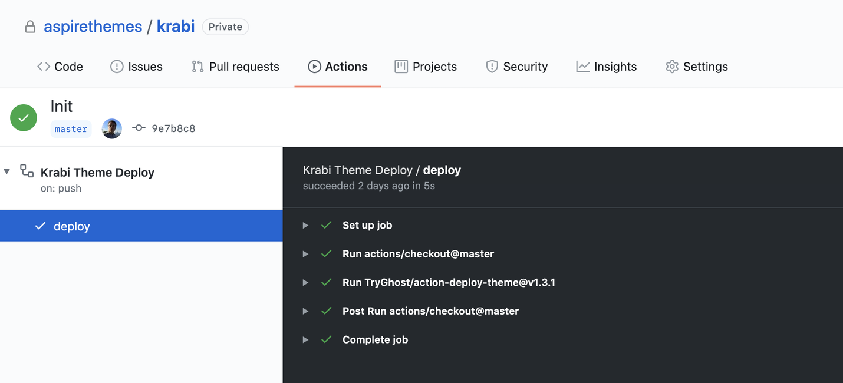
Task: Select the deploy job in the sidebar
Action: coord(141,226)
